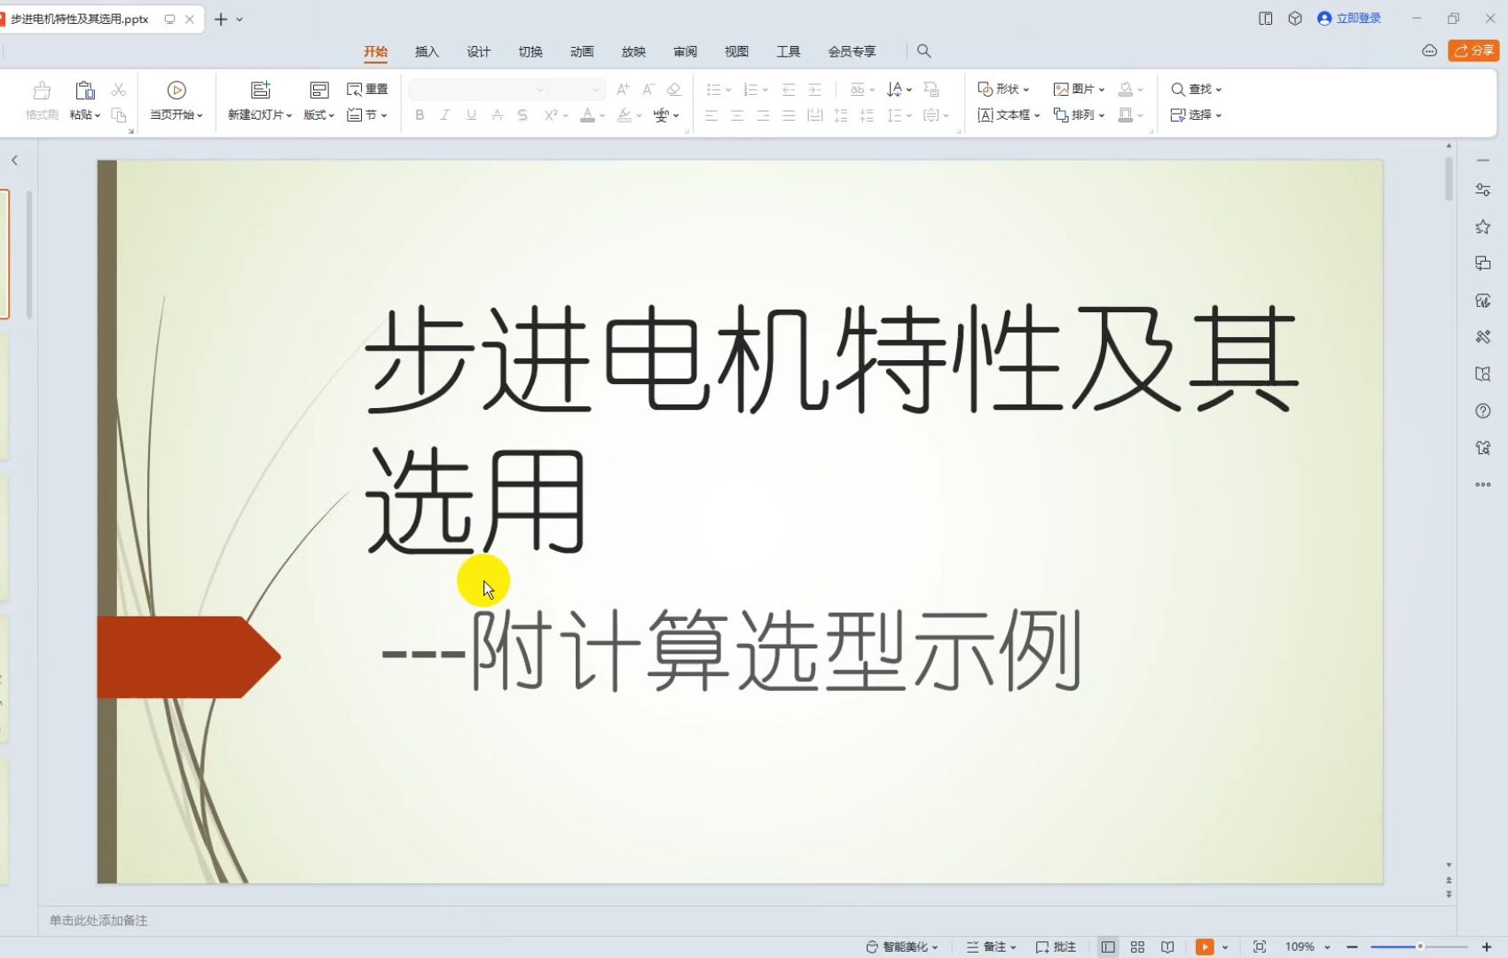Screen dimensions: 1508x958
Task: Click the notes field 单击此处添加备注
Action: 98,921
